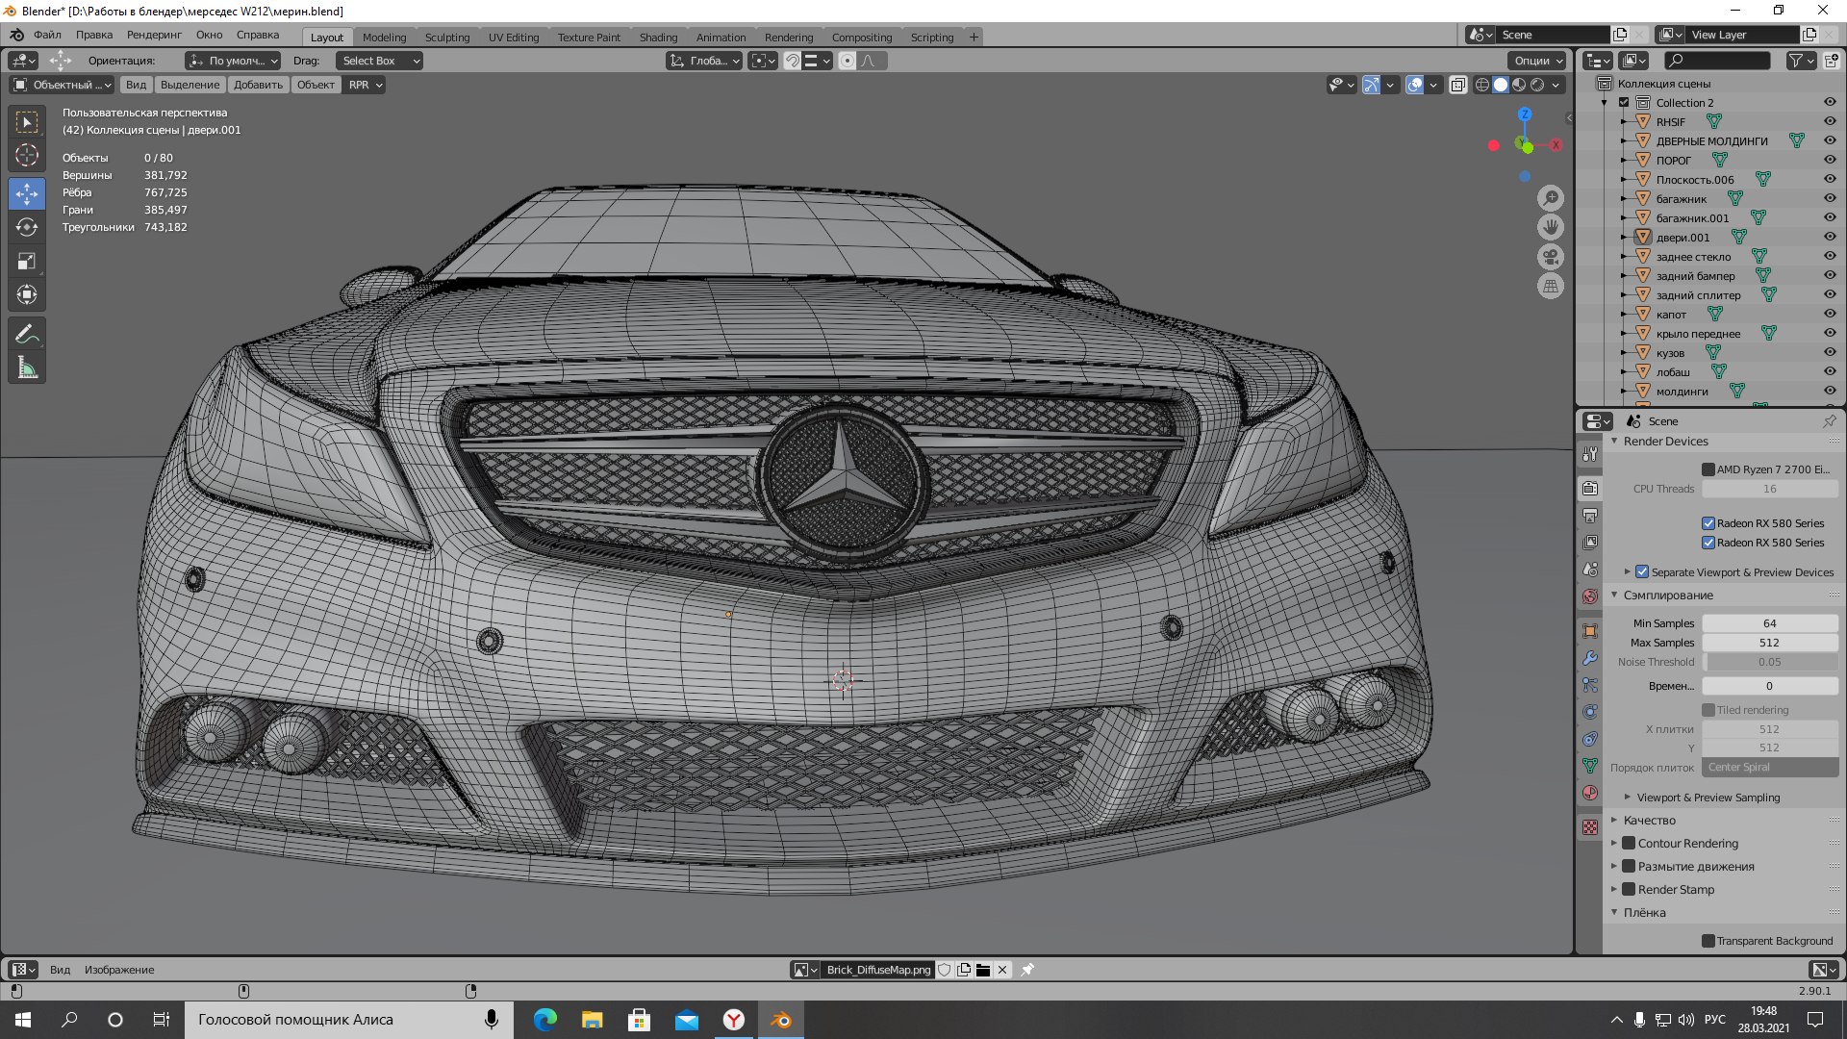Switch to wireframe viewport shading
This screenshot has width=1847, height=1039.
(1482, 85)
